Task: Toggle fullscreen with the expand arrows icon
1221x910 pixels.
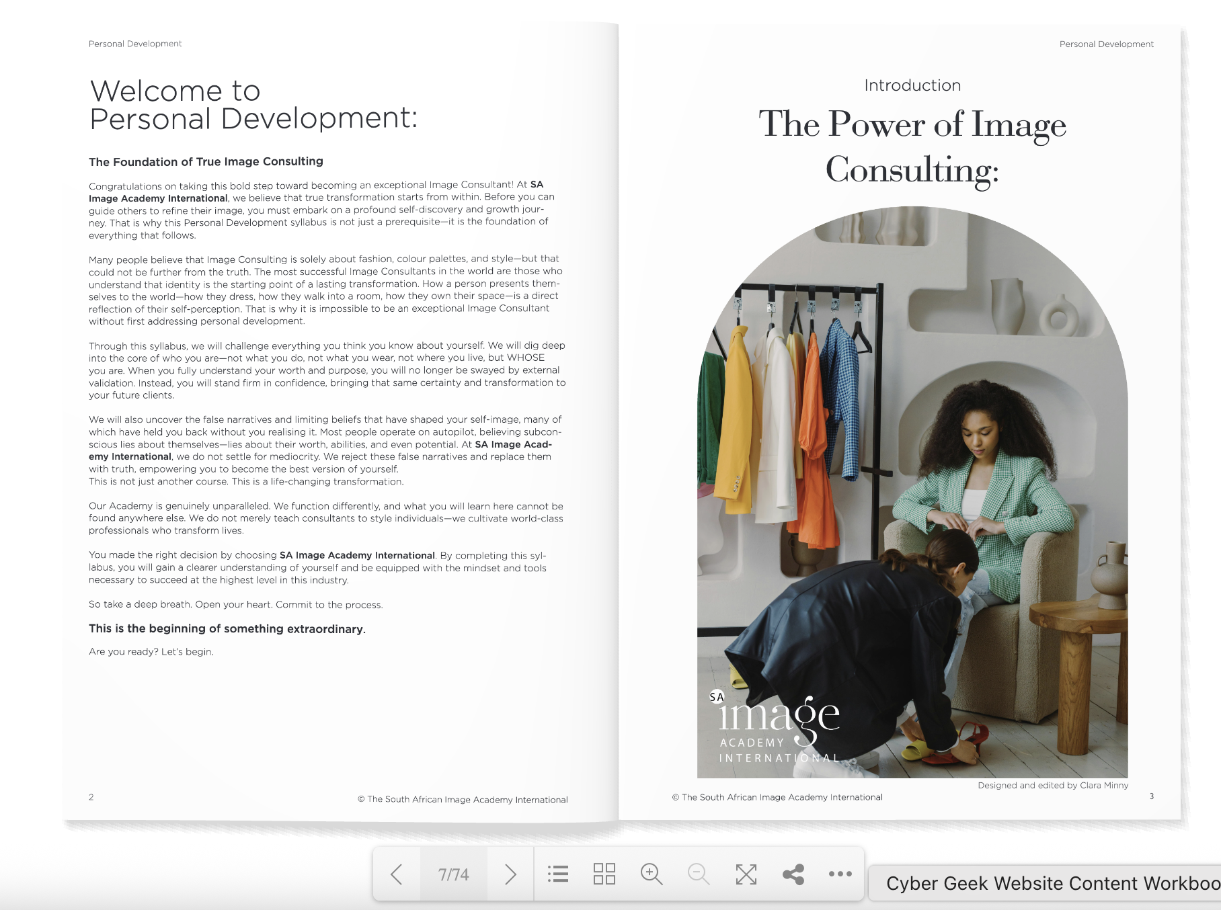Action: pos(746,874)
